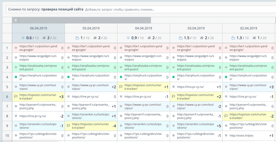This screenshot has height=142, width=276.
Task: Select the 06.04.2019 date column header
Action: (38, 28)
